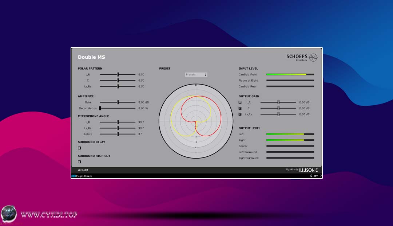Click the Illusonic logo

(308, 170)
